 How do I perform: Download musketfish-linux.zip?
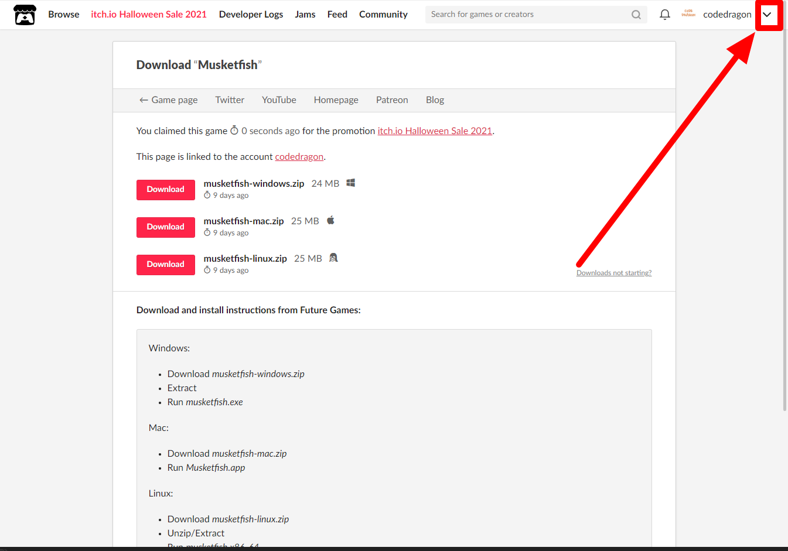[x=166, y=265]
